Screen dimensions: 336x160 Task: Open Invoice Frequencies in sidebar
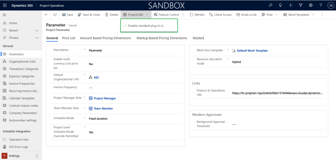(x=21, y=84)
